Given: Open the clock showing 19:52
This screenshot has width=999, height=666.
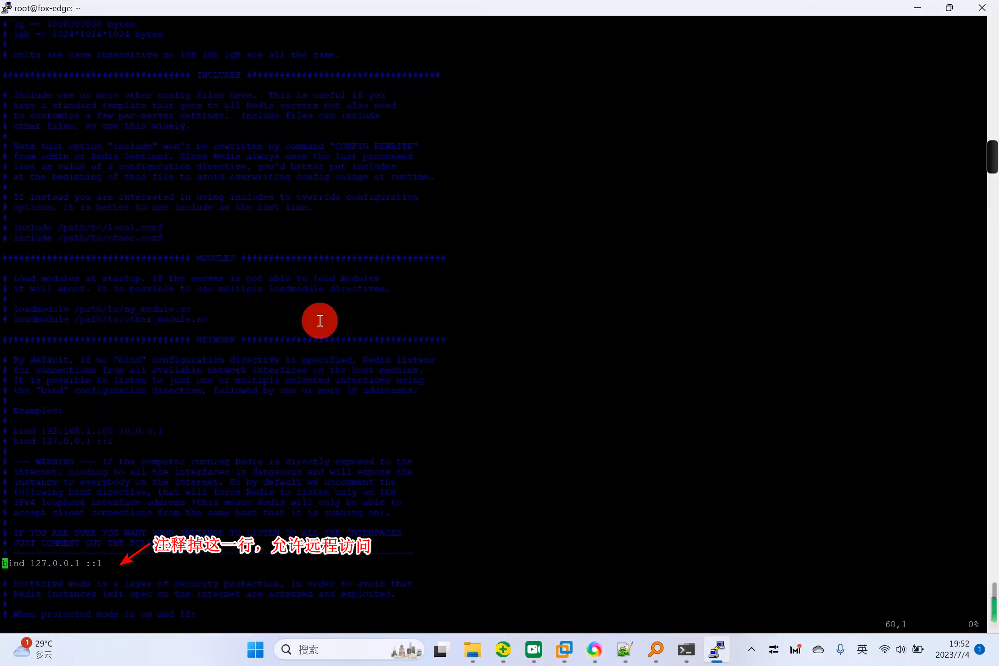Looking at the screenshot, I should pyautogui.click(x=952, y=650).
